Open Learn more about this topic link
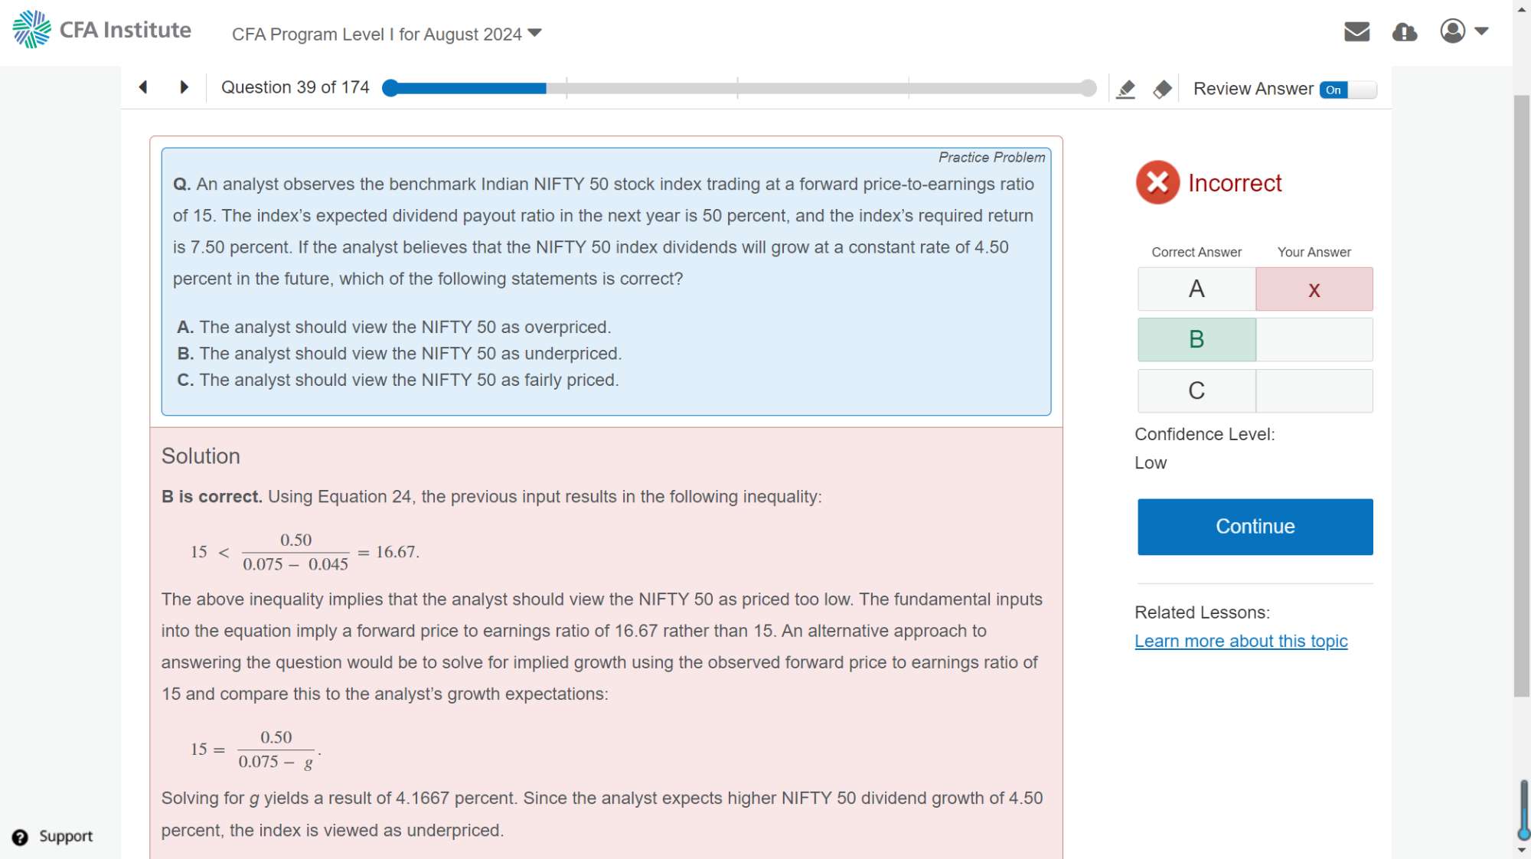Image resolution: width=1531 pixels, height=859 pixels. [x=1241, y=641]
